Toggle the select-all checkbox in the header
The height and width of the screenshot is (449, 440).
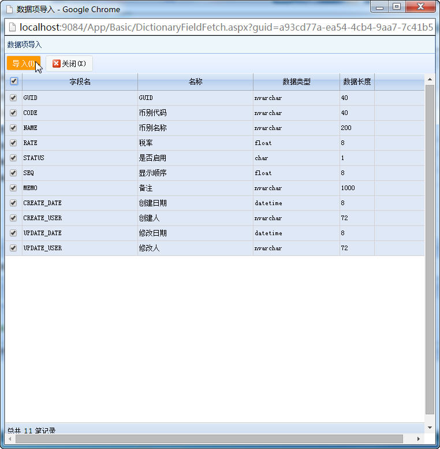14,81
